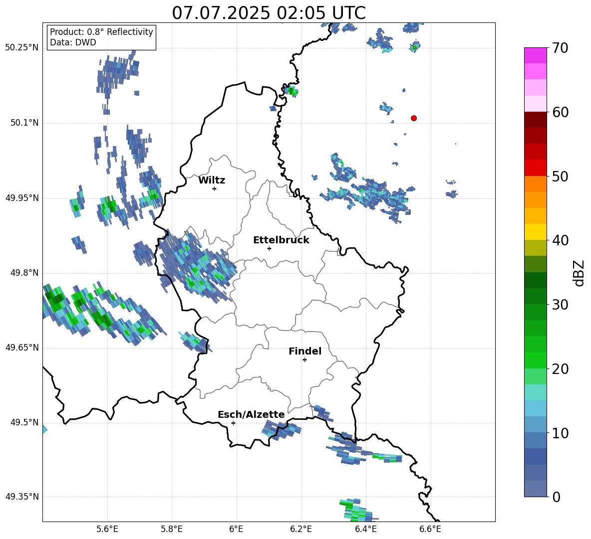Viewport: 591px width, 539px height.
Task: Click the 'Data: DWD' text
Action: point(73,42)
